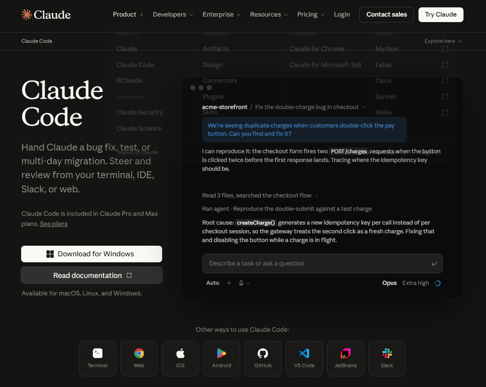Click the acme-storefront project name

click(x=225, y=107)
